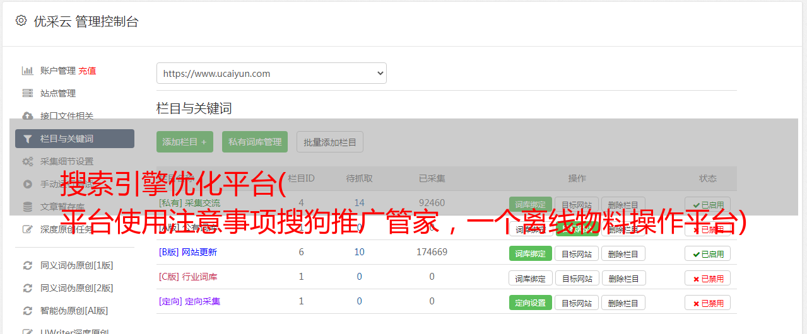
Task: Toggle 已启用 status for 采集交流 row
Action: pyautogui.click(x=707, y=205)
